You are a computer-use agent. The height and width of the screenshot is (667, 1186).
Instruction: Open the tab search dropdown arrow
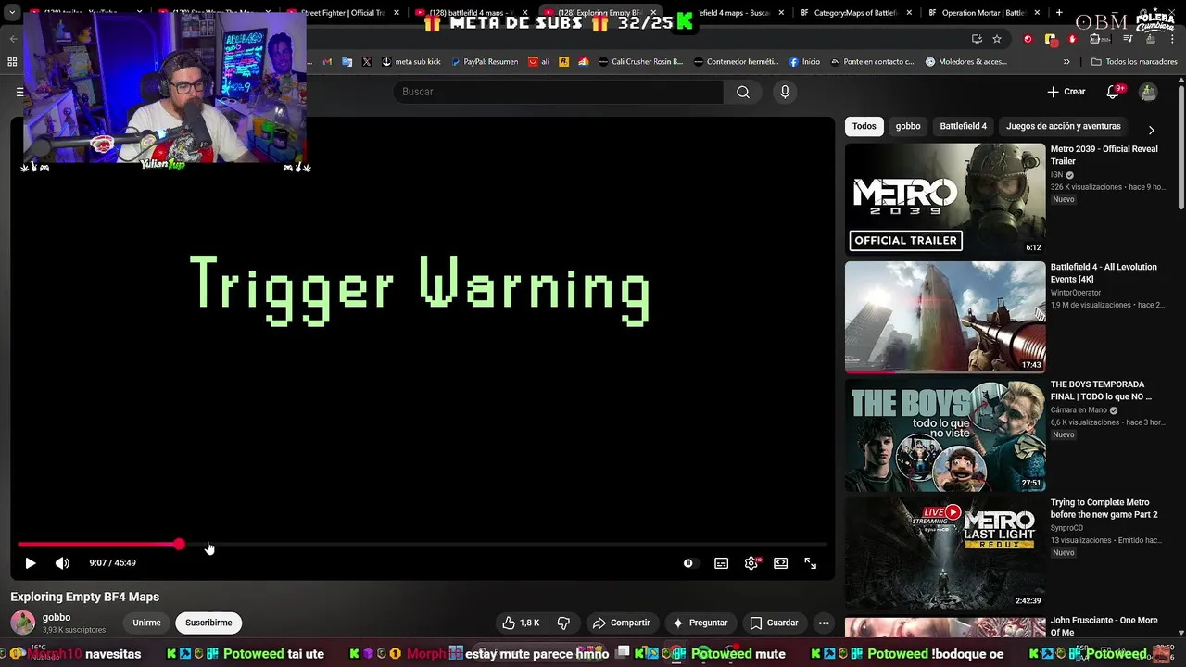click(12, 13)
